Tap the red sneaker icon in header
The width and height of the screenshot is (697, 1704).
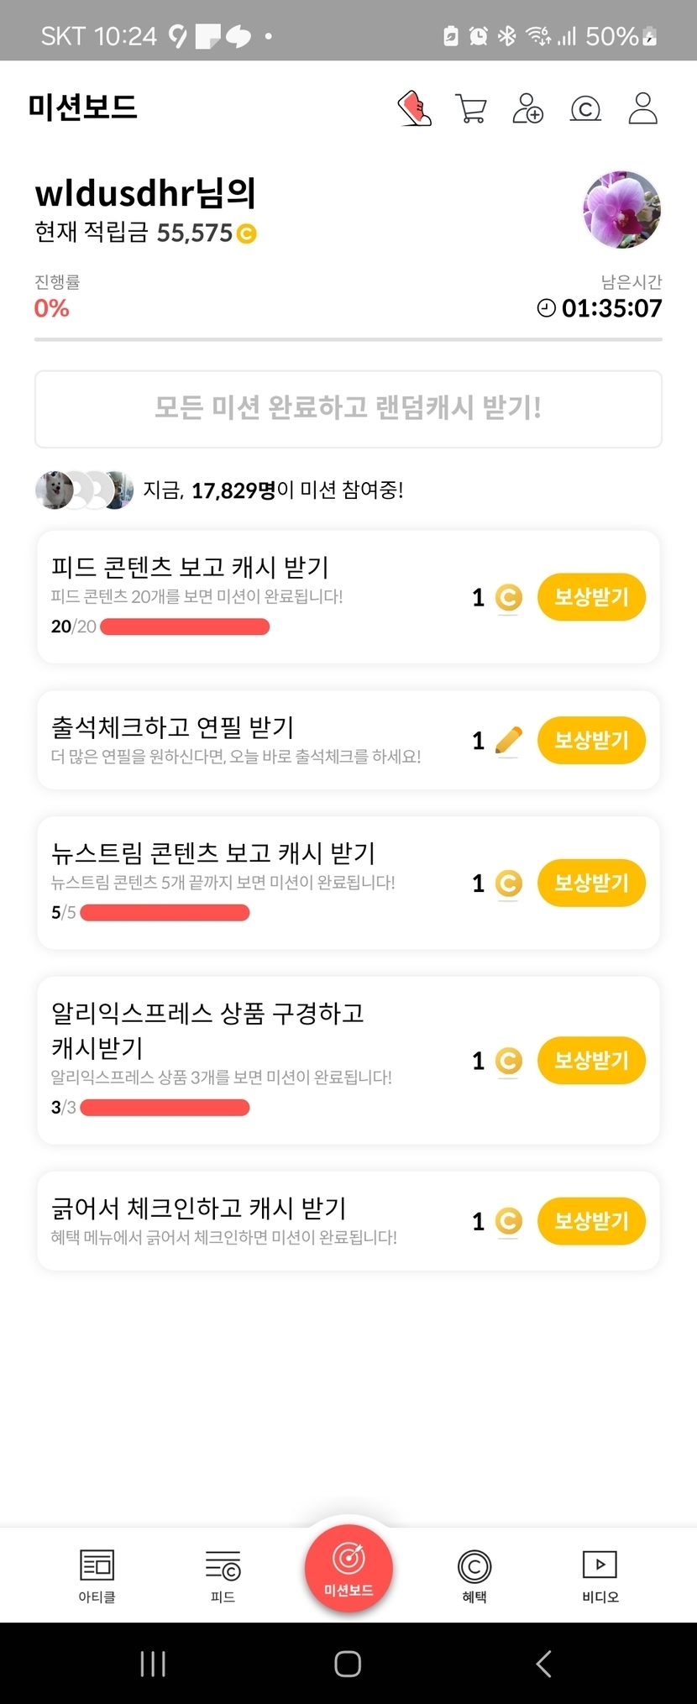tap(414, 108)
